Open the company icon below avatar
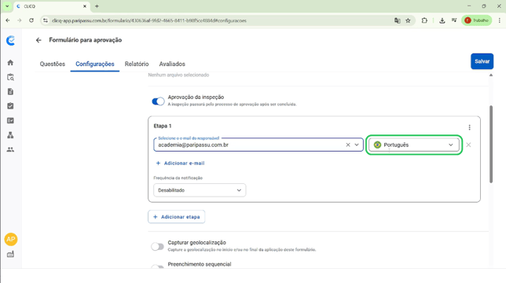Image resolution: width=506 pixels, height=283 pixels. pos(10,254)
